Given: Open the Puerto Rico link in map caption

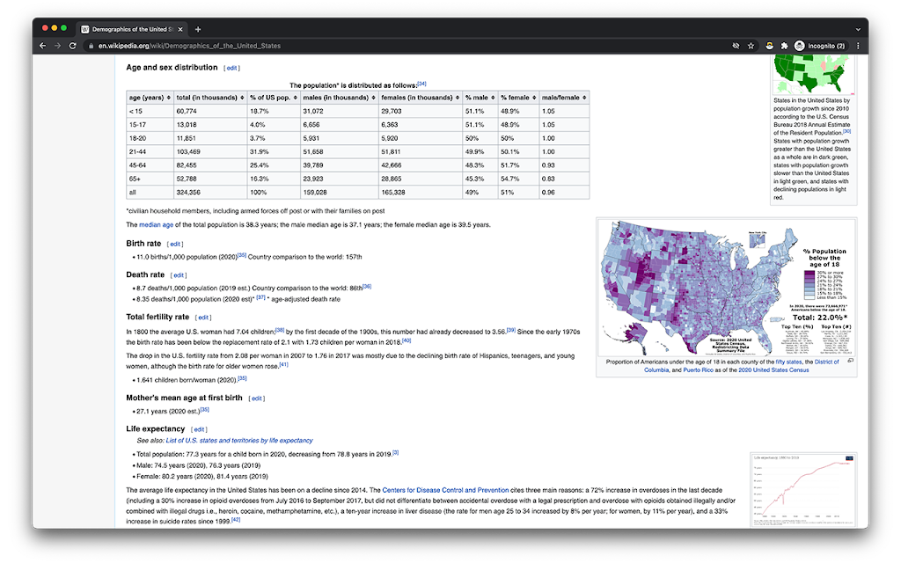Looking at the screenshot, I should (x=698, y=370).
